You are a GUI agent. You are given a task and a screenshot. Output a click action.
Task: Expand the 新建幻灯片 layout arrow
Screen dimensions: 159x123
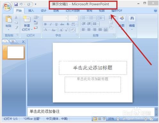[32, 30]
